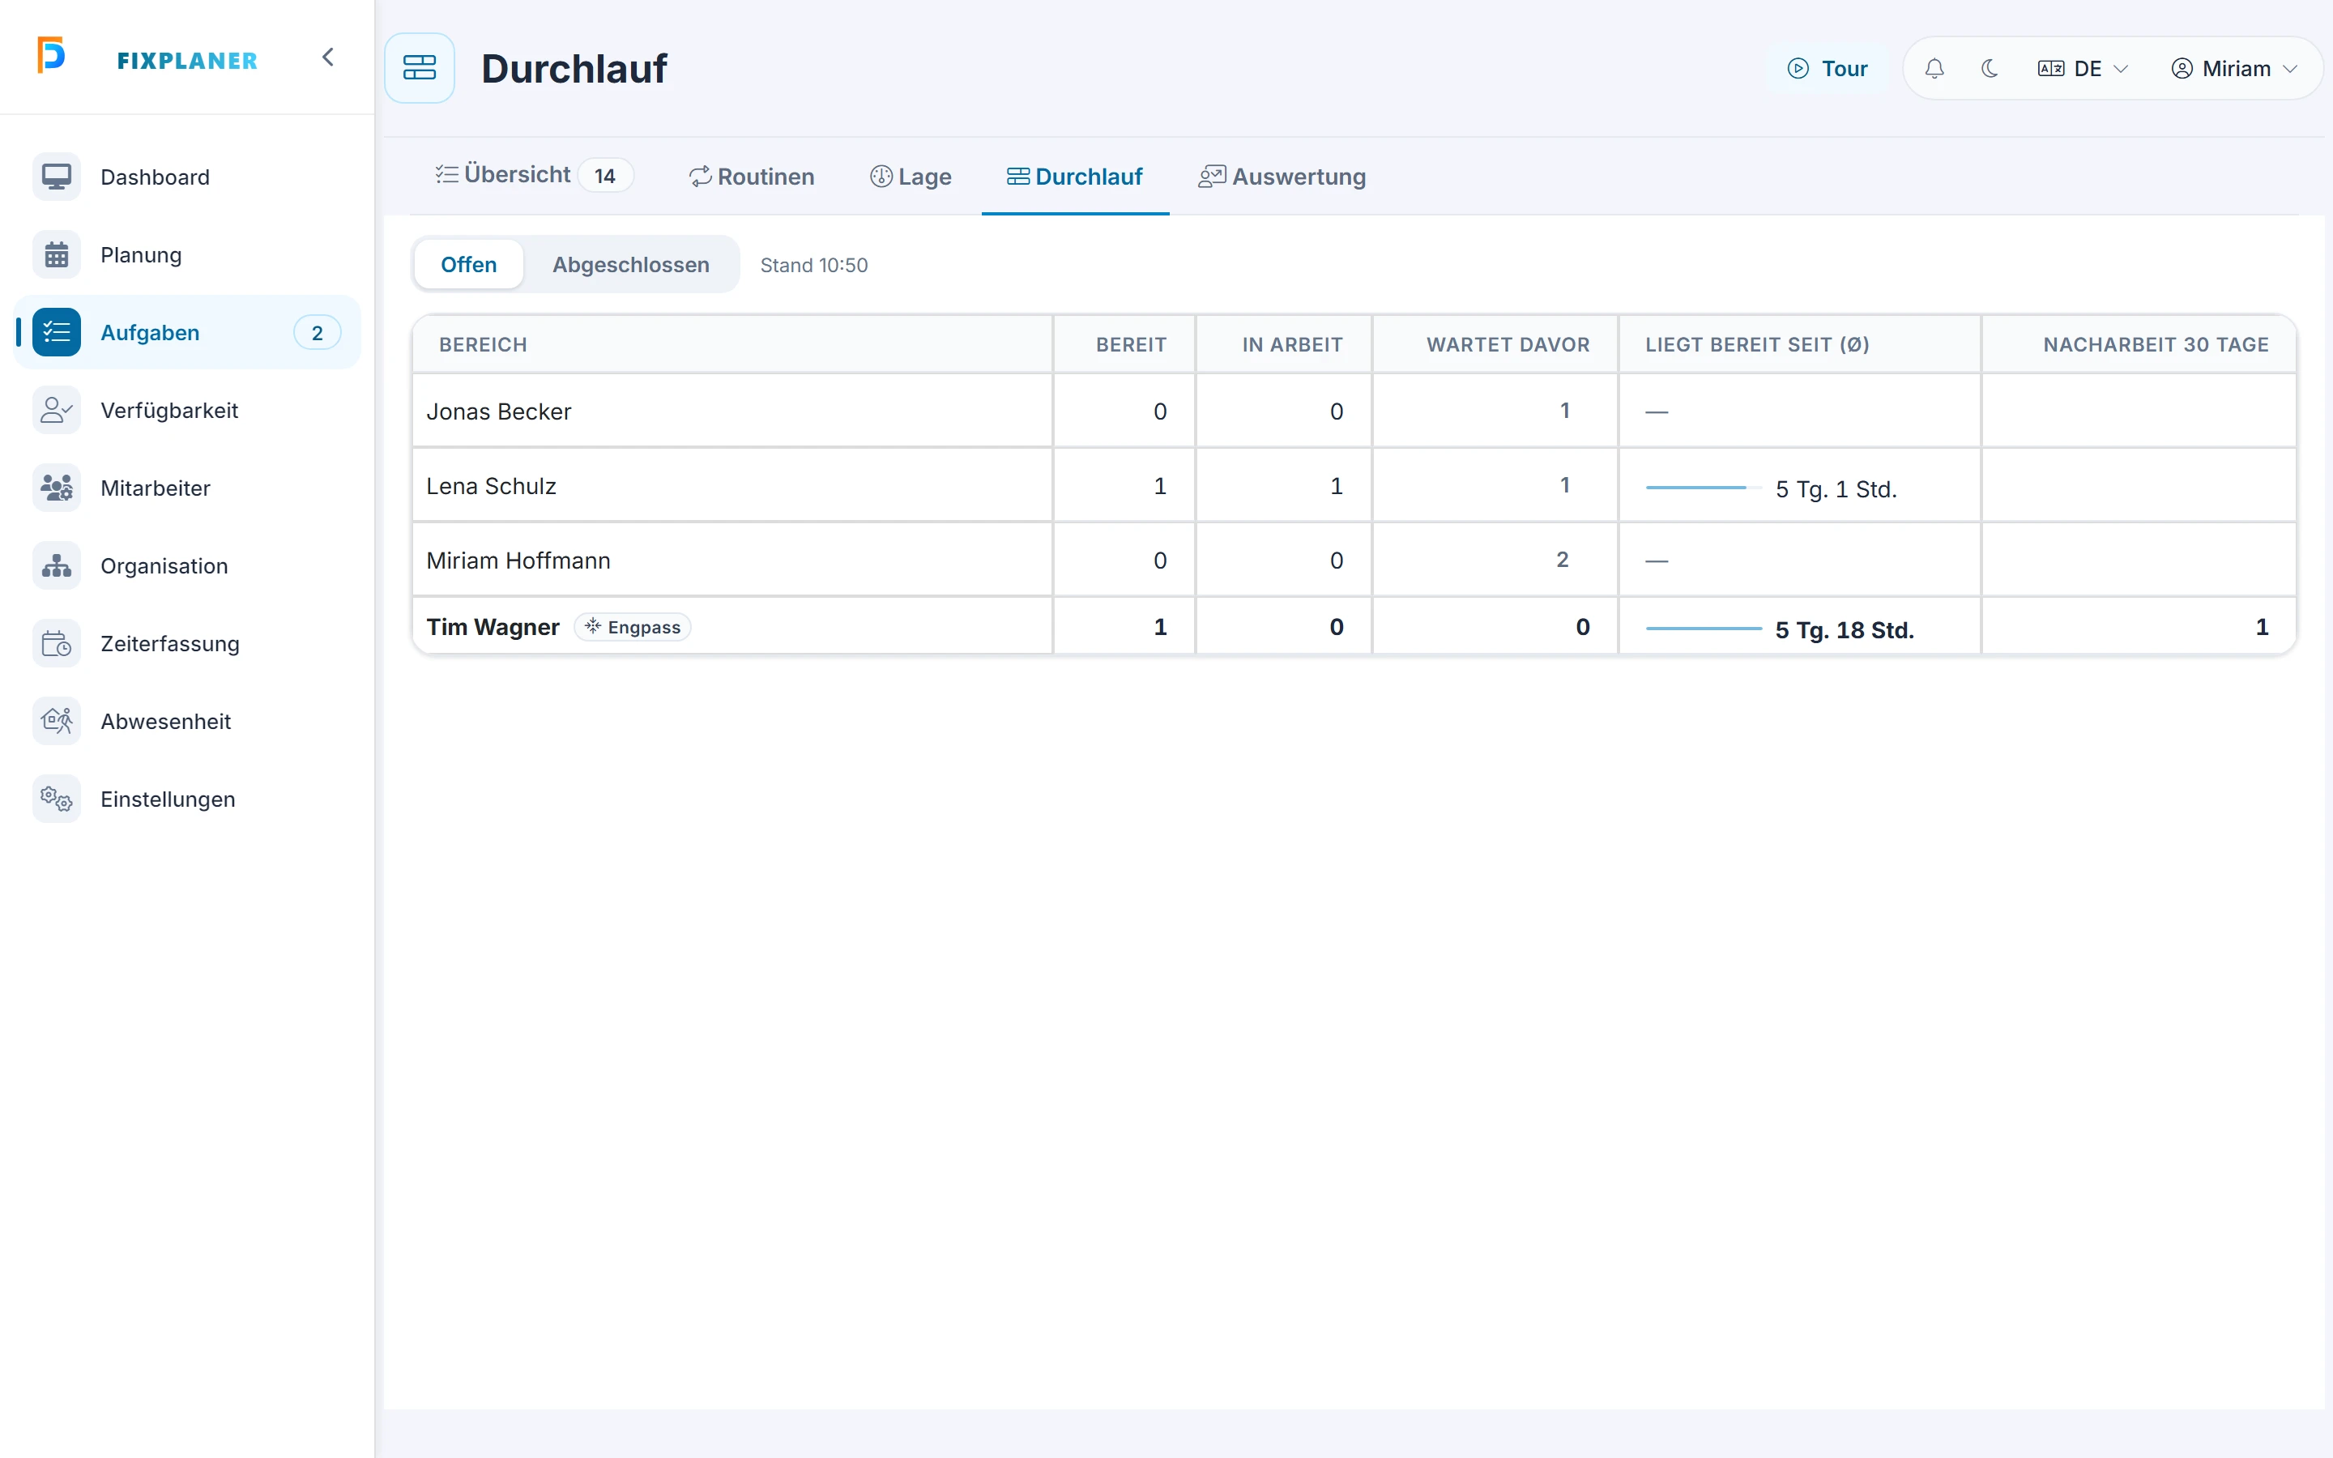
Task: Open Organisation hierarchy icon
Action: click(56, 566)
